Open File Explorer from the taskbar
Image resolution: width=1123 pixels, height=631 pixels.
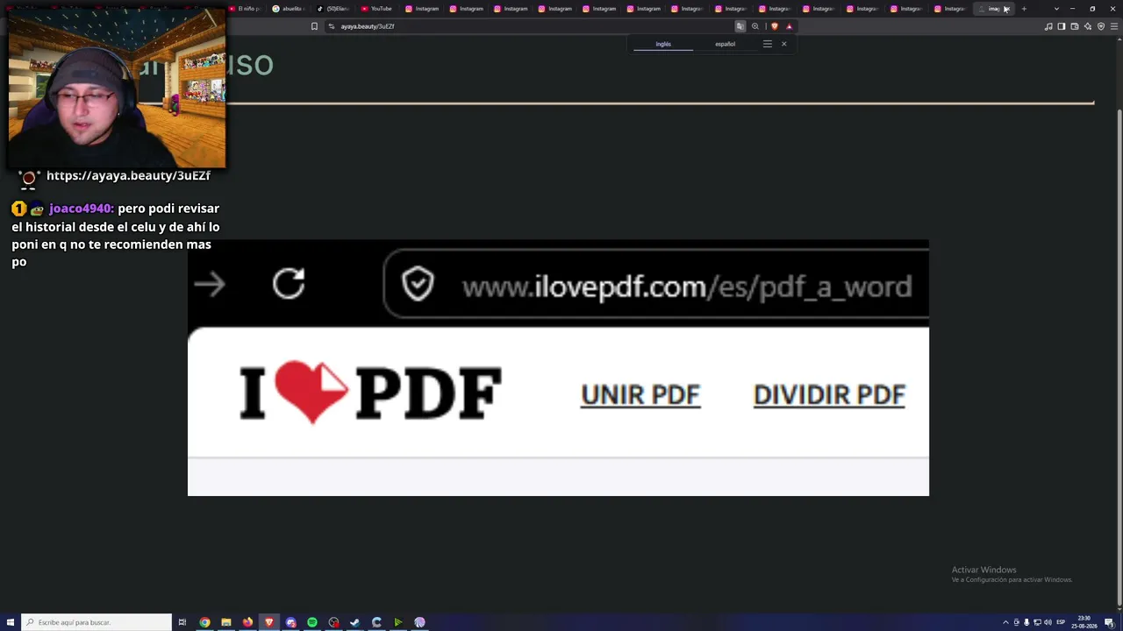(x=226, y=622)
